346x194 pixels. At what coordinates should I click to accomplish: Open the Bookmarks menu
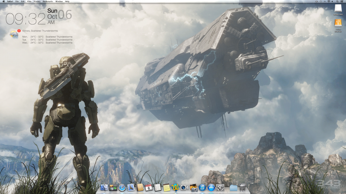tap(48, 1)
